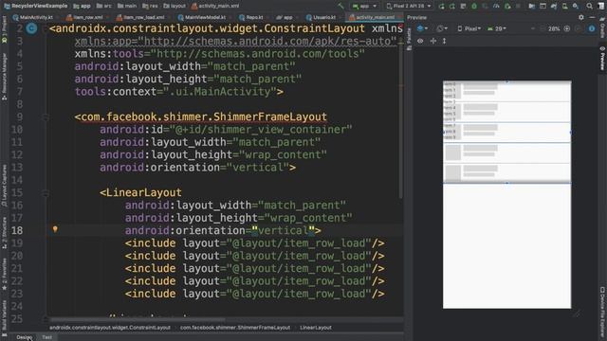This screenshot has height=341, width=607.
Task: Click the layout folder breadcrumb
Action: 175,6
